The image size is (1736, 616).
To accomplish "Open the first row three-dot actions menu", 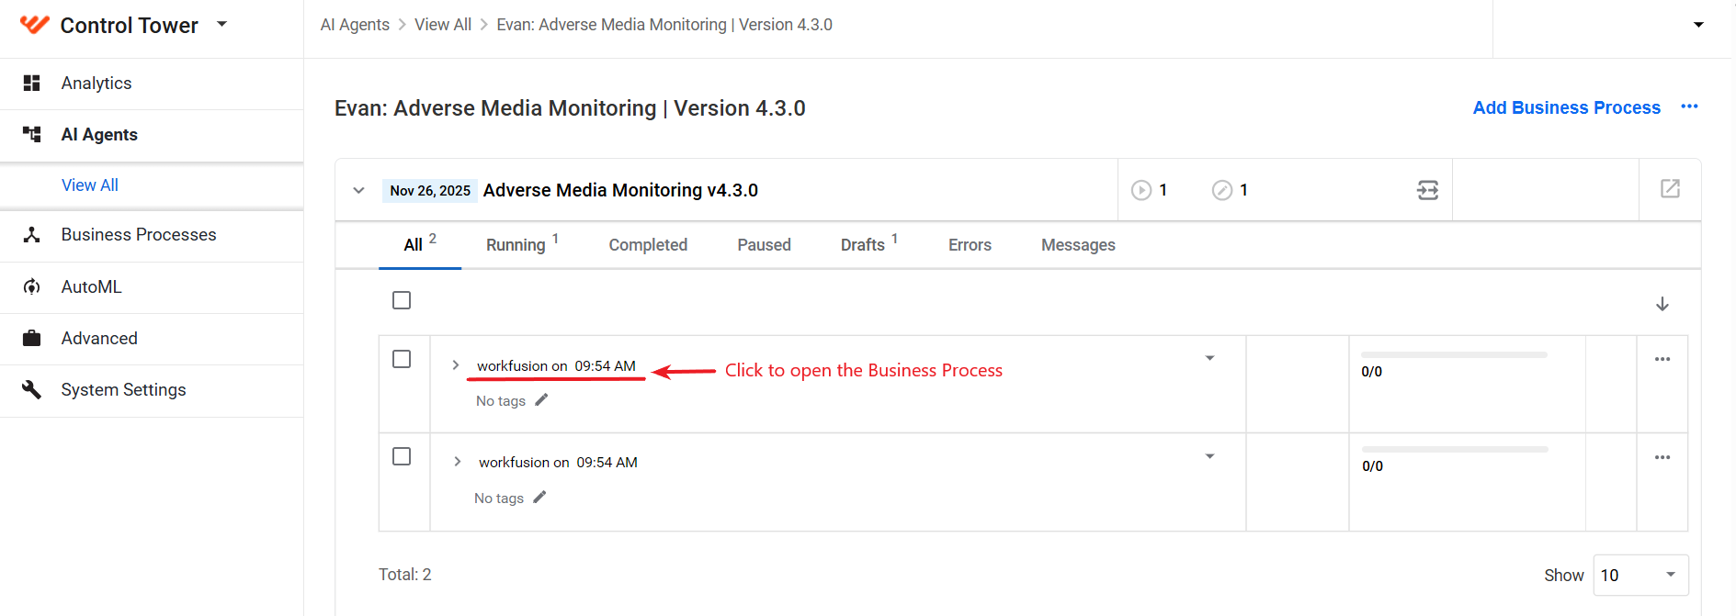I will [x=1662, y=359].
